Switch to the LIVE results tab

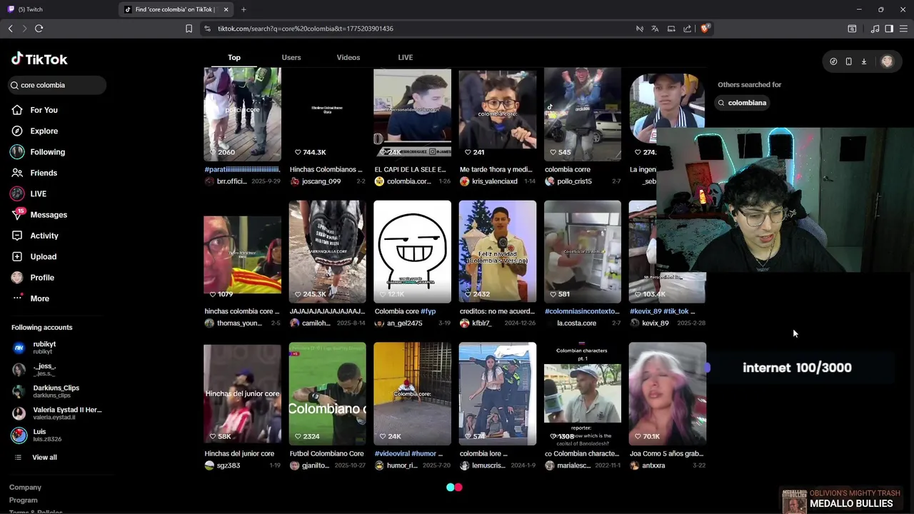[406, 57]
